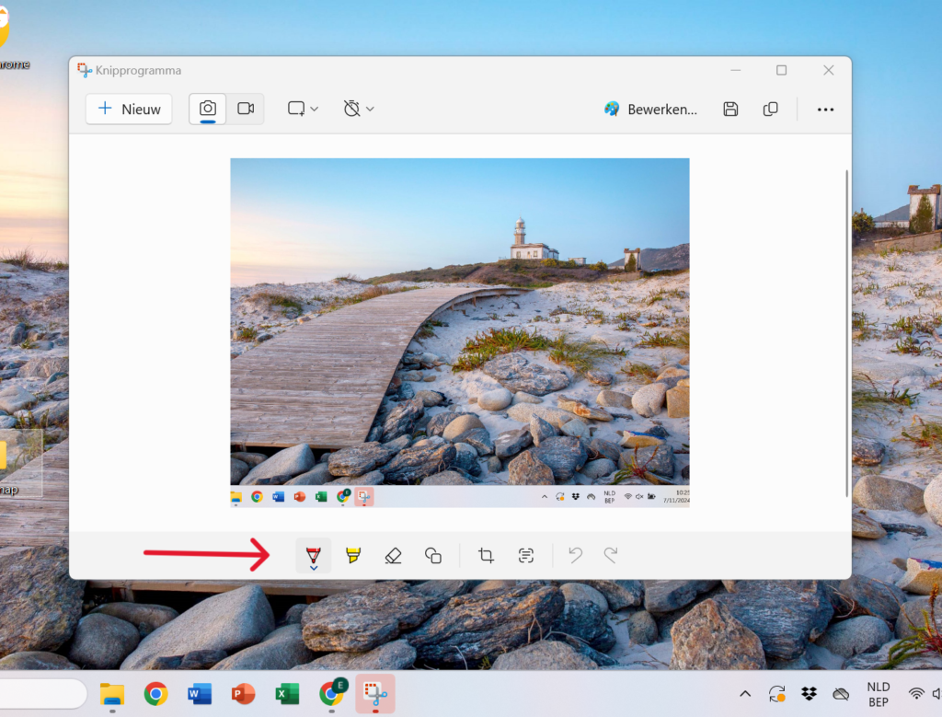942x717 pixels.
Task: Save the screenshot with the floppy disk icon
Action: pyautogui.click(x=730, y=109)
